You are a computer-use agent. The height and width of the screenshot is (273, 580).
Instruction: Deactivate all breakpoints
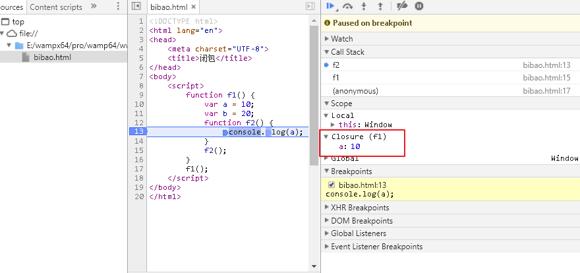pyautogui.click(x=401, y=6)
